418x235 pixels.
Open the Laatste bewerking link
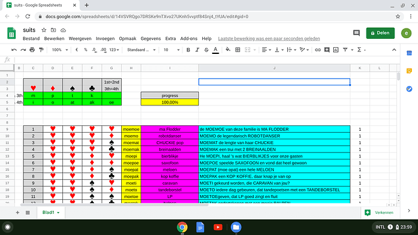coord(269,39)
